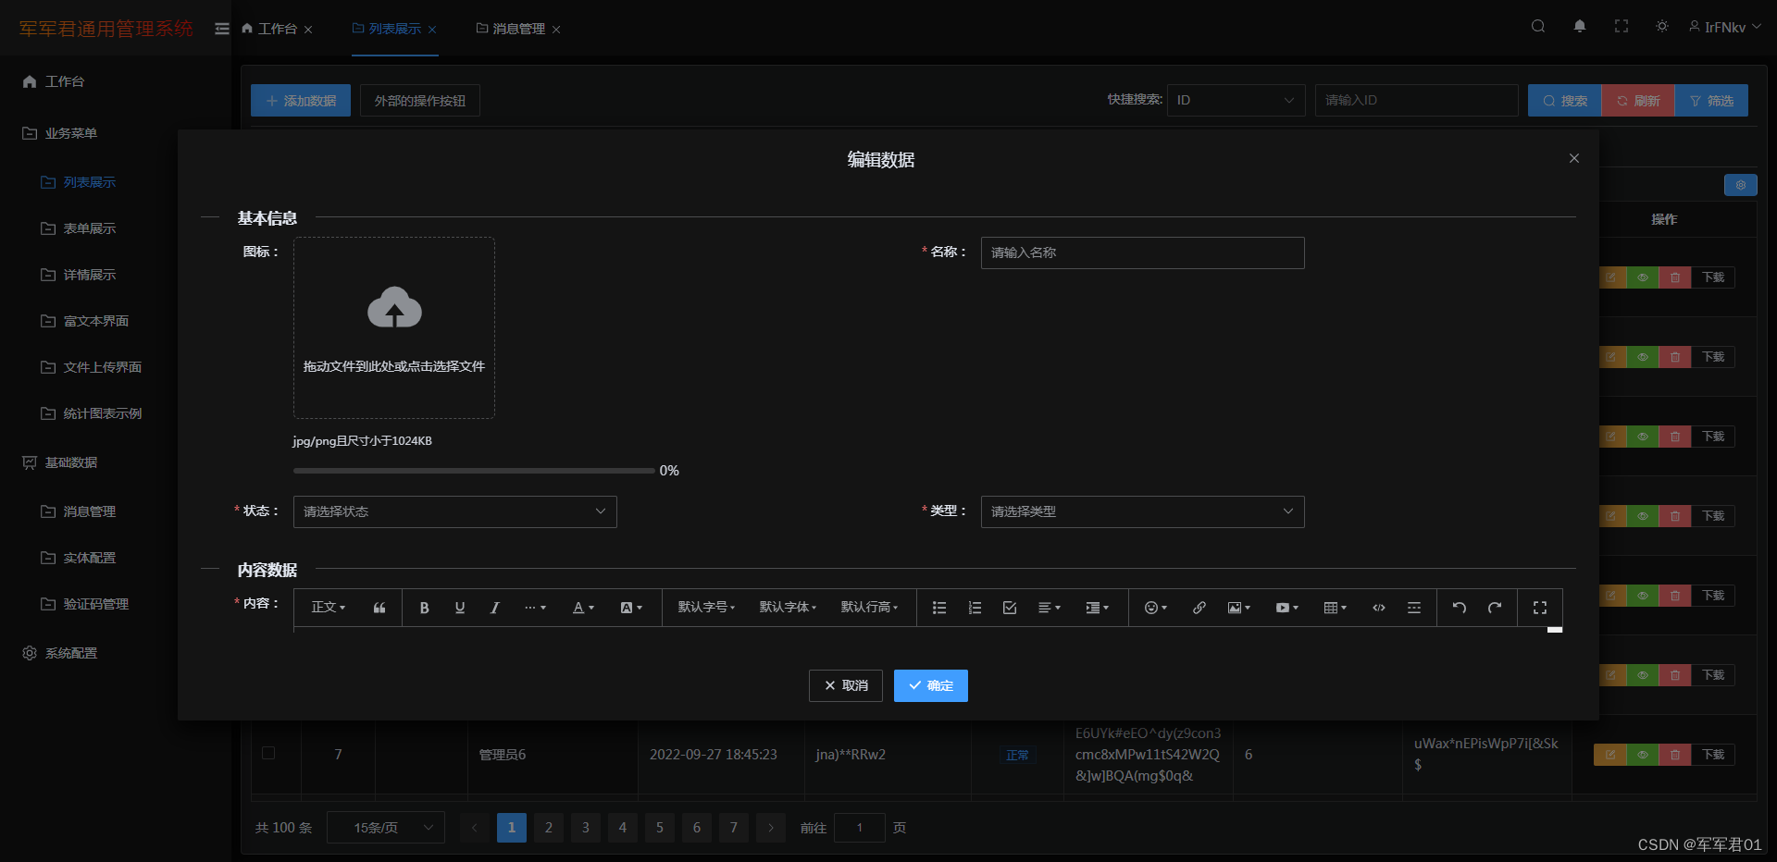Open the 默认字体 font family dropdown
Screen dimensions: 1777x862
(x=788, y=608)
